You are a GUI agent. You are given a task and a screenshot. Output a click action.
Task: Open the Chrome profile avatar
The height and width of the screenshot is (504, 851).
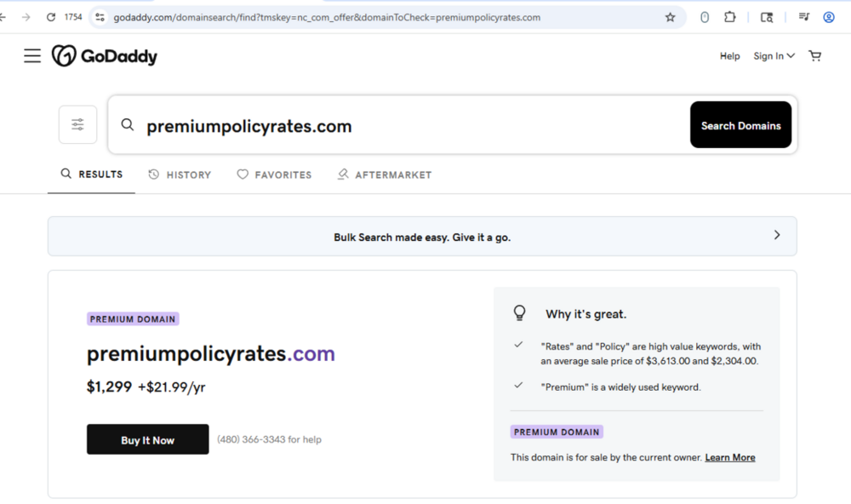click(x=828, y=17)
